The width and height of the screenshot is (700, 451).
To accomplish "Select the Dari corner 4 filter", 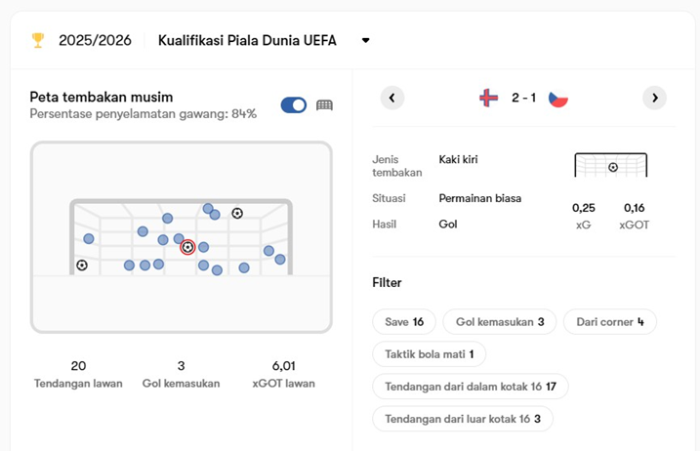I will 610,322.
